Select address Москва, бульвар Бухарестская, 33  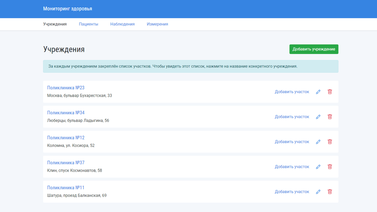pos(79,95)
